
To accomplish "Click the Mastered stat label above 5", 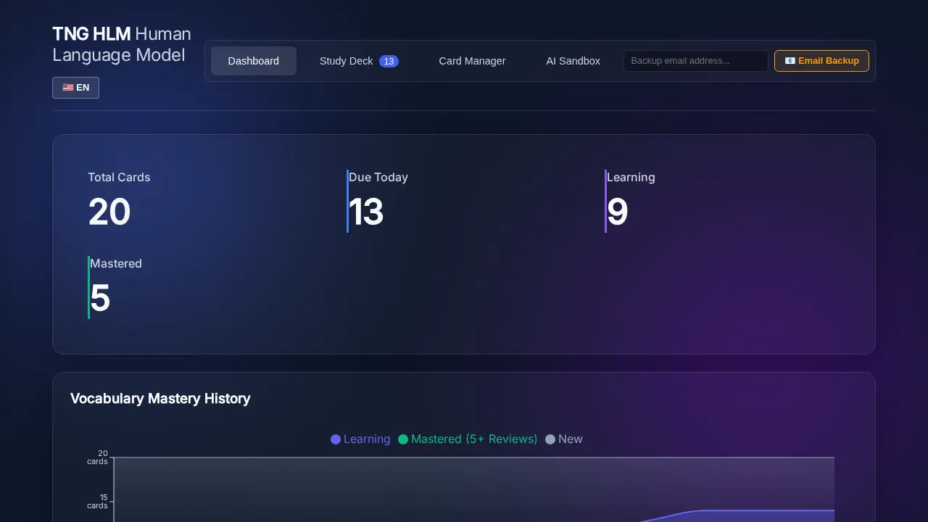I will (x=116, y=263).
